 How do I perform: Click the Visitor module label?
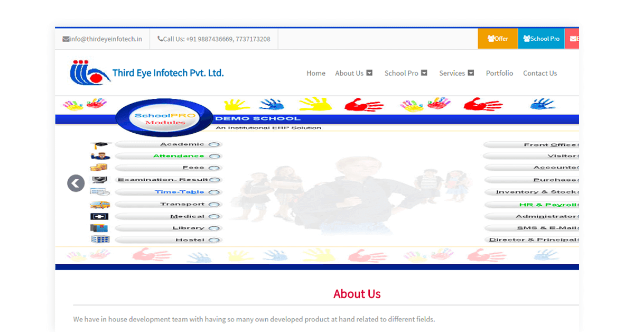[x=562, y=156]
